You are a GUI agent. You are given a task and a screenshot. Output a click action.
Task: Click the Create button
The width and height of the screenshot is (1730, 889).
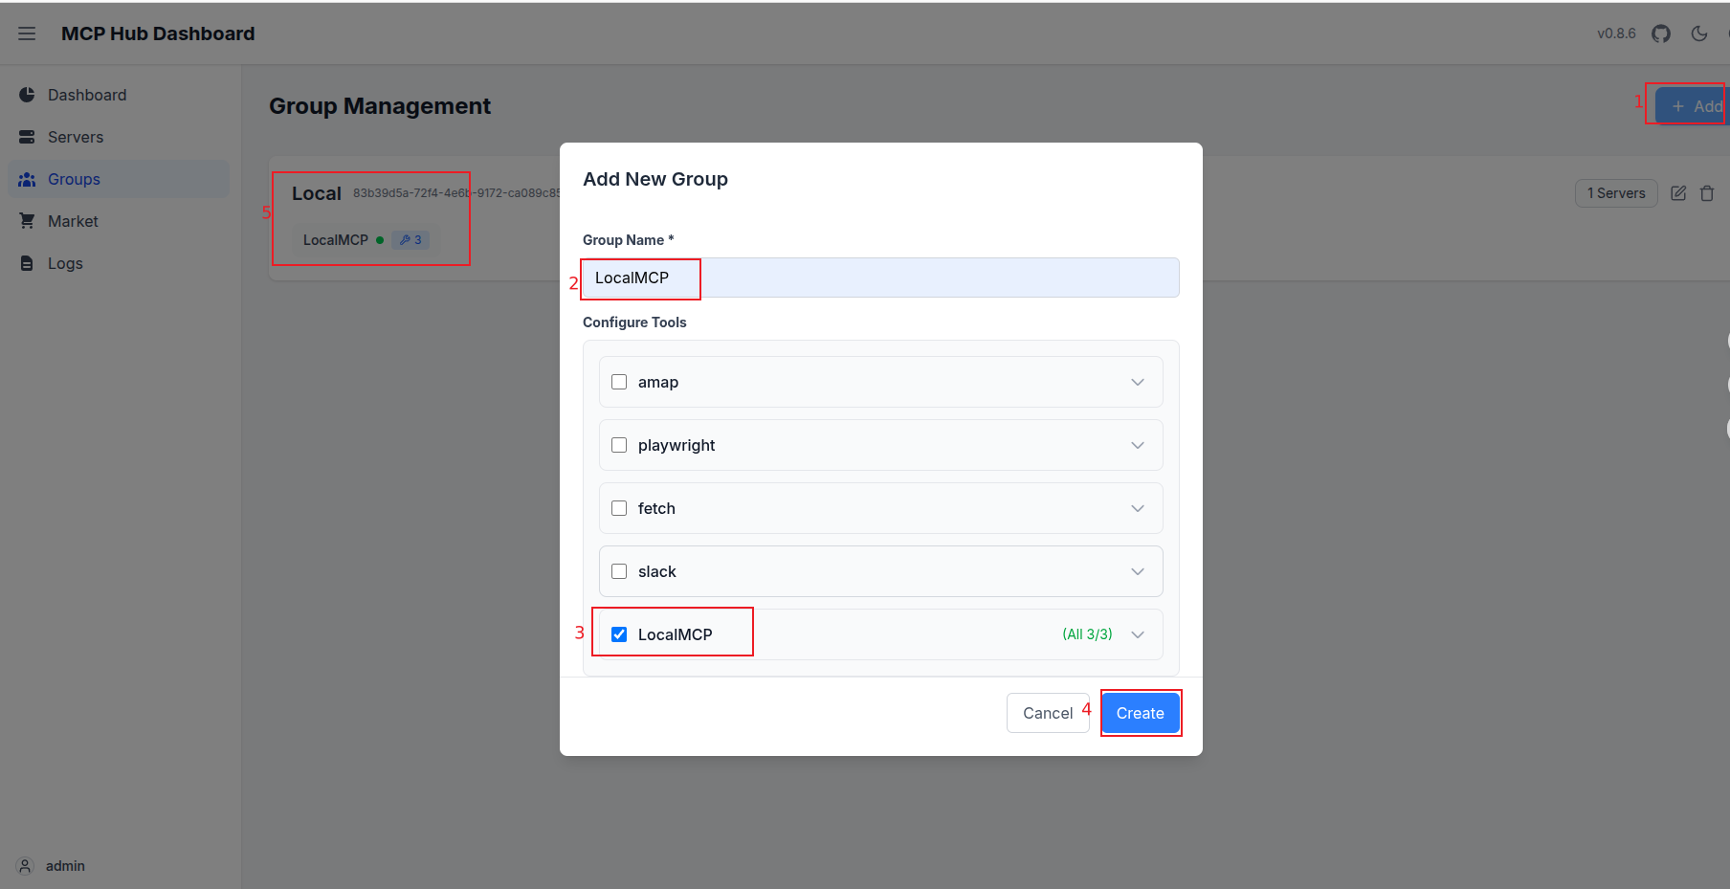[1140, 713]
